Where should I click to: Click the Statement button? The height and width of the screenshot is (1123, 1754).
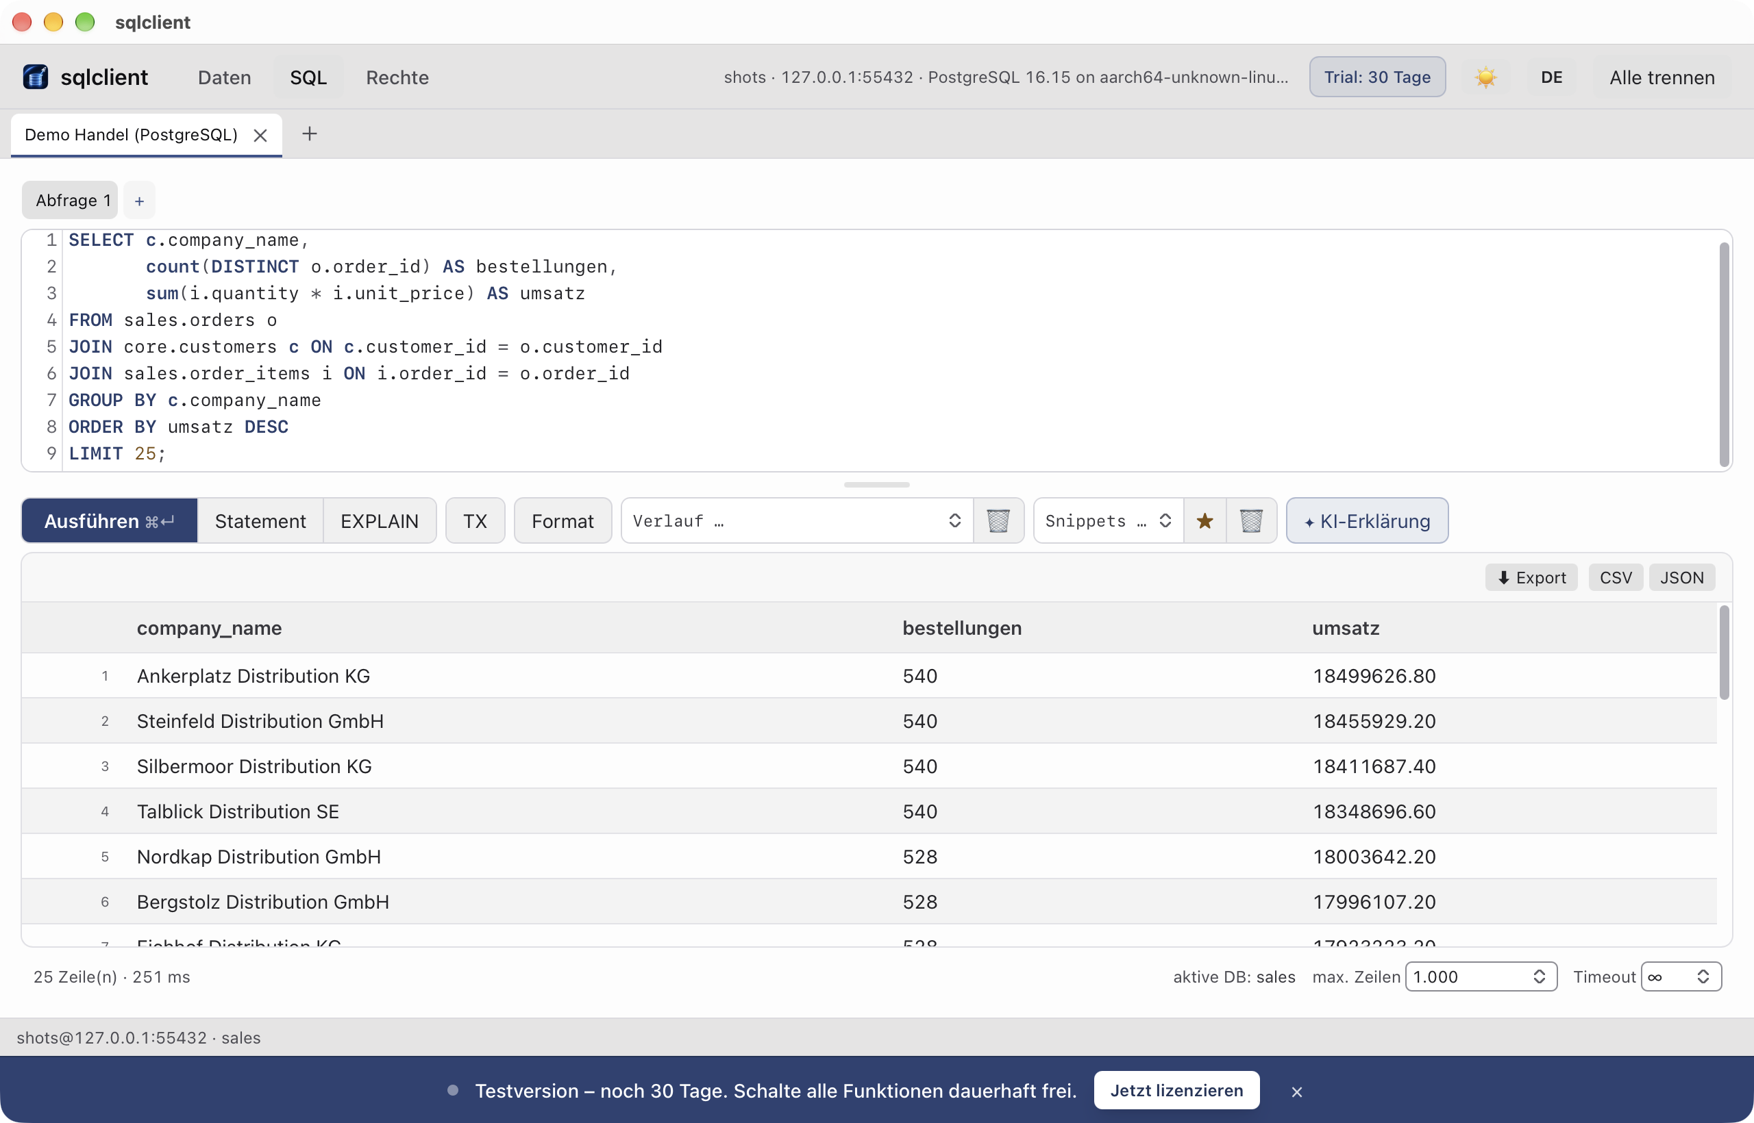260,520
